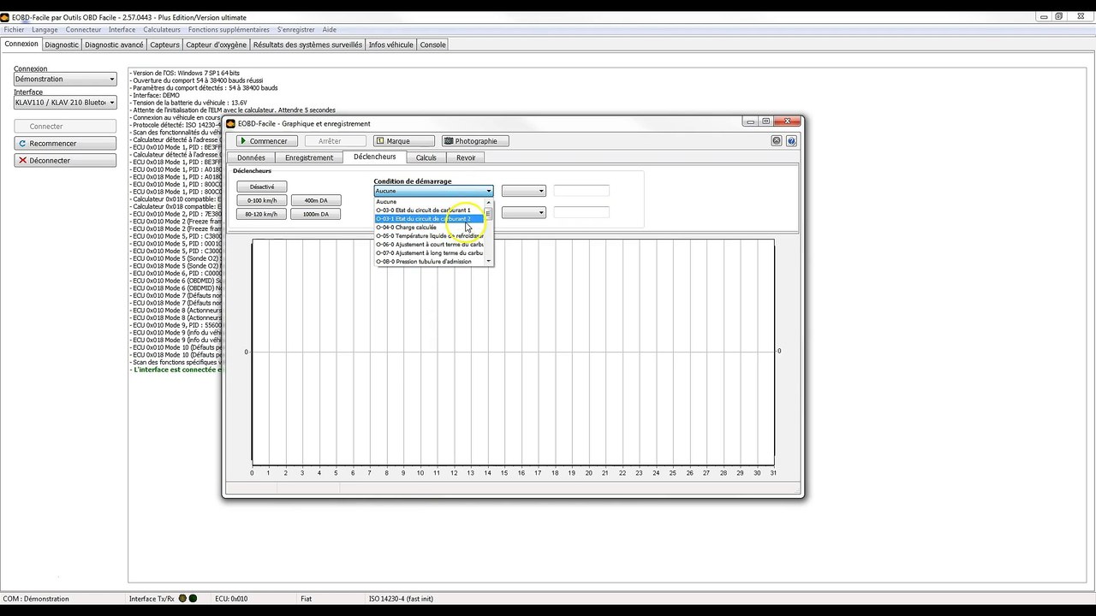The image size is (1096, 616).
Task: Select O-07-0 Ajustement à long terme
Action: 429,253
